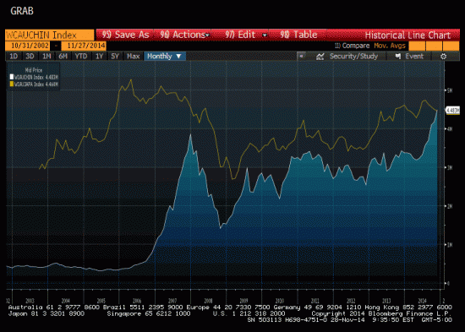Open chart settings gear icon
The image size is (465, 332).
[443, 56]
